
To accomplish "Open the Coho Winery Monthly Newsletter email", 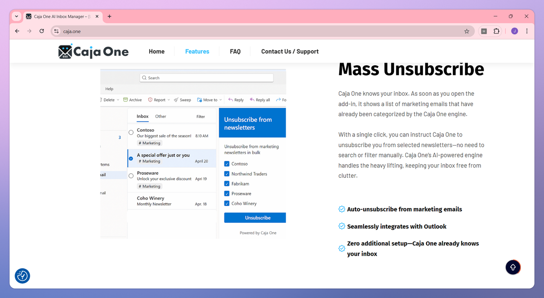I will click(172, 201).
